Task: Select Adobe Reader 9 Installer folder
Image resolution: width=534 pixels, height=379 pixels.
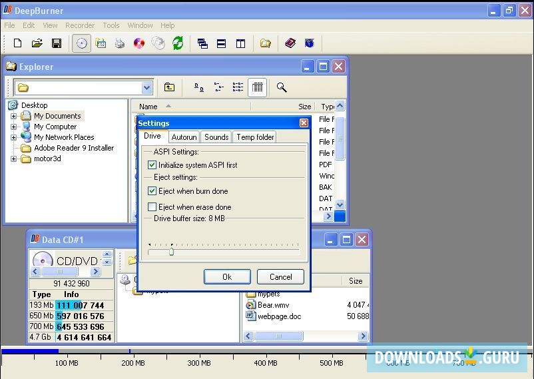Action: 74,148
